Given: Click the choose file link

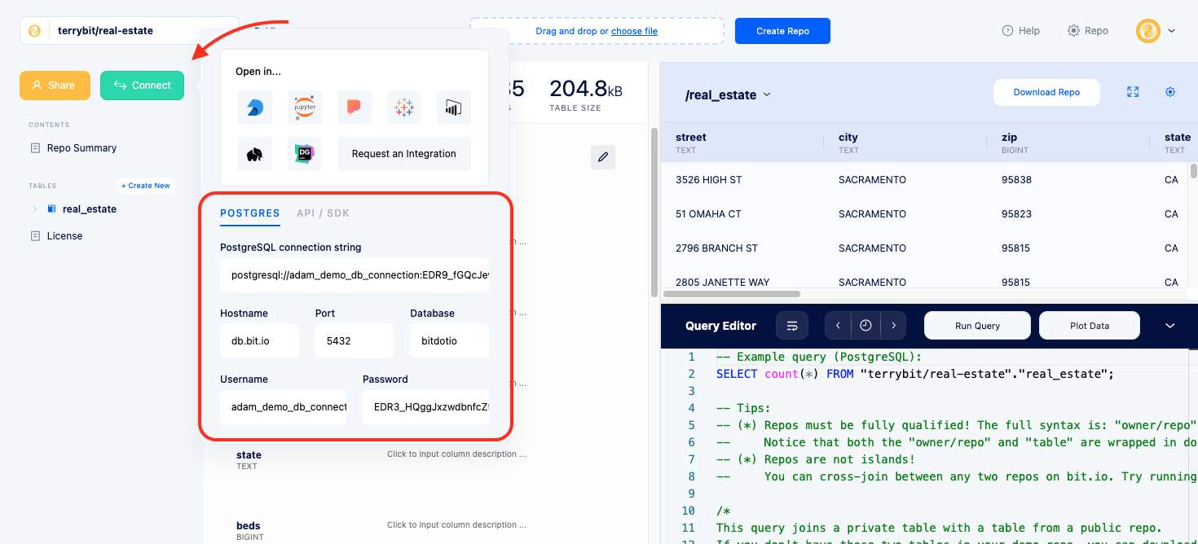Looking at the screenshot, I should pos(634,31).
